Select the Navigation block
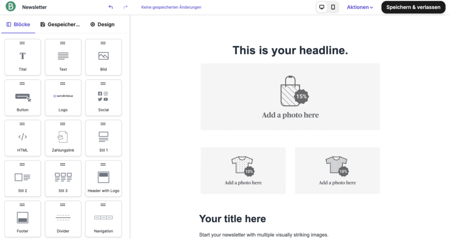Viewport: 449px width, 239px height. pos(103,218)
